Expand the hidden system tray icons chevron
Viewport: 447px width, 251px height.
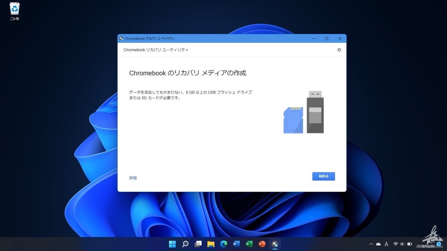click(371, 244)
